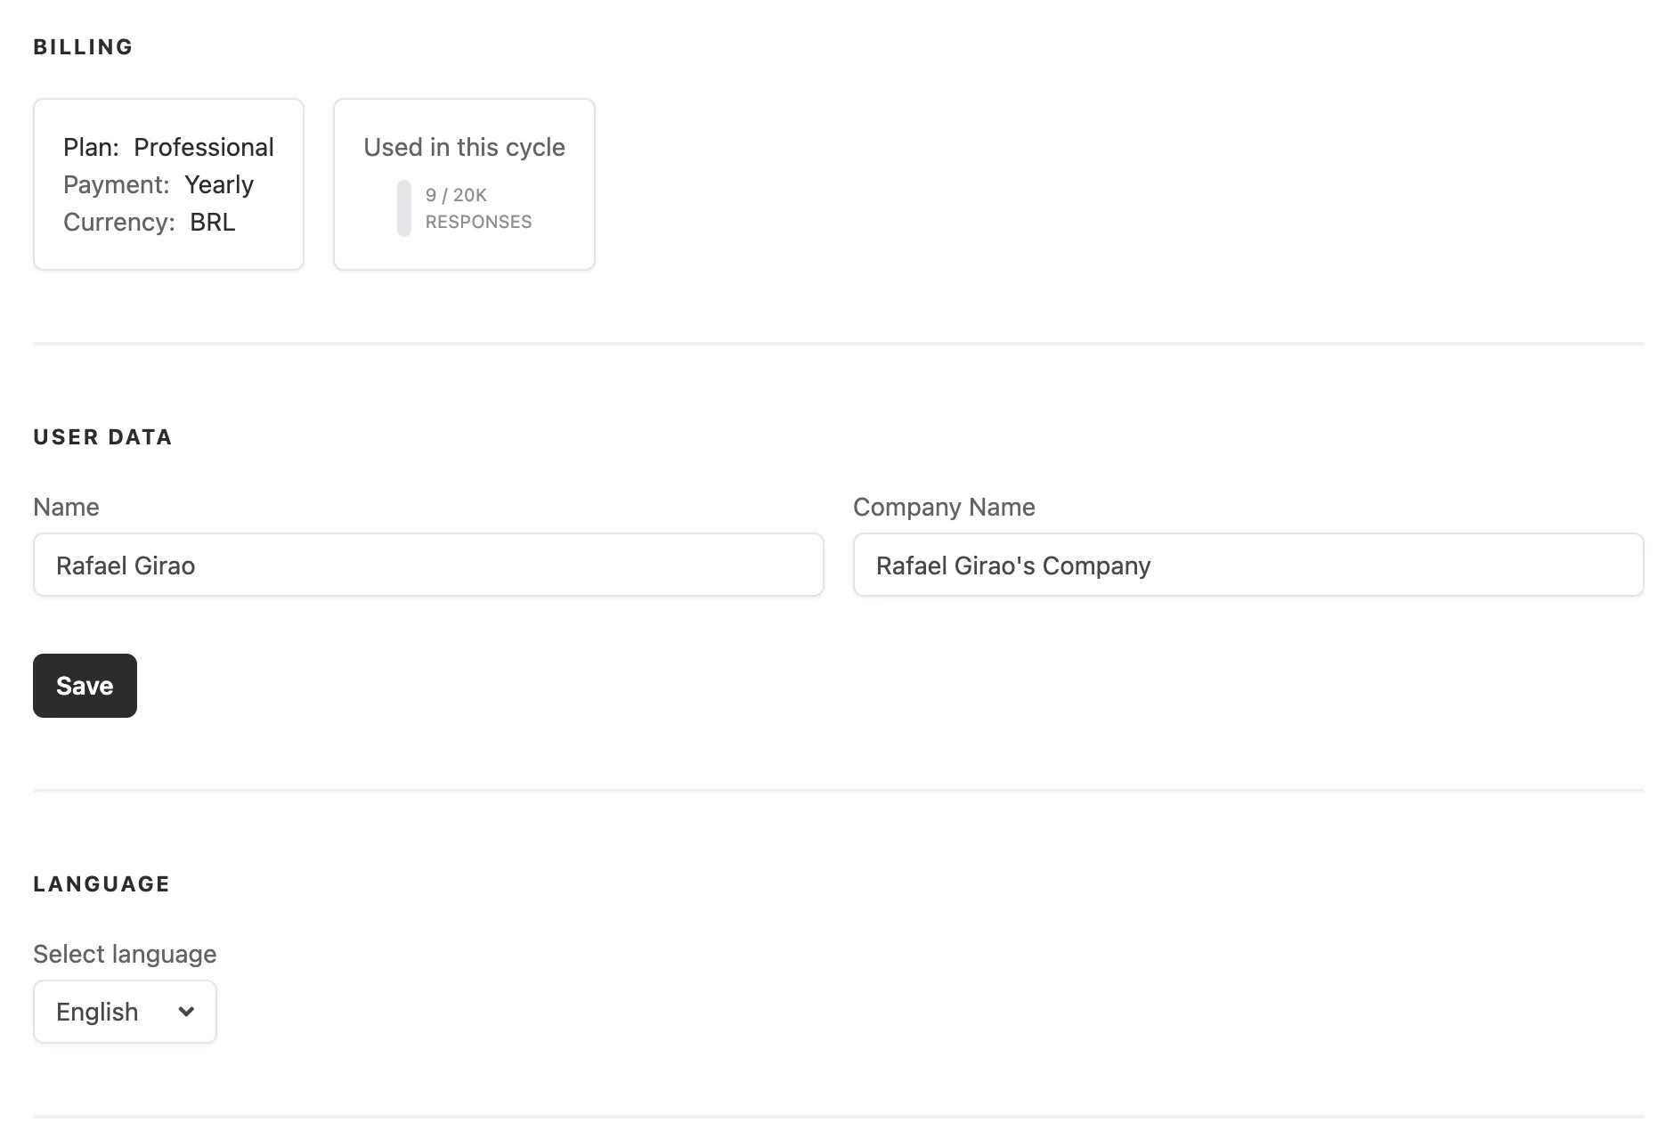Click the responses usage progress bar
Viewport: 1674px width, 1131px height.
pyautogui.click(x=403, y=208)
